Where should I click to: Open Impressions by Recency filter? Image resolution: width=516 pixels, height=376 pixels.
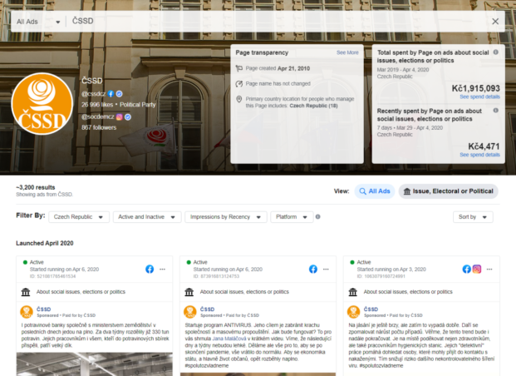point(226,217)
